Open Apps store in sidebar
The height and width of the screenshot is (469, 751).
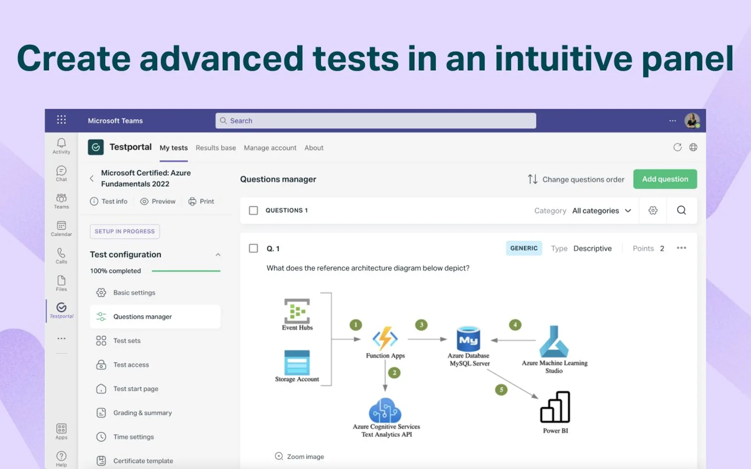(x=61, y=431)
